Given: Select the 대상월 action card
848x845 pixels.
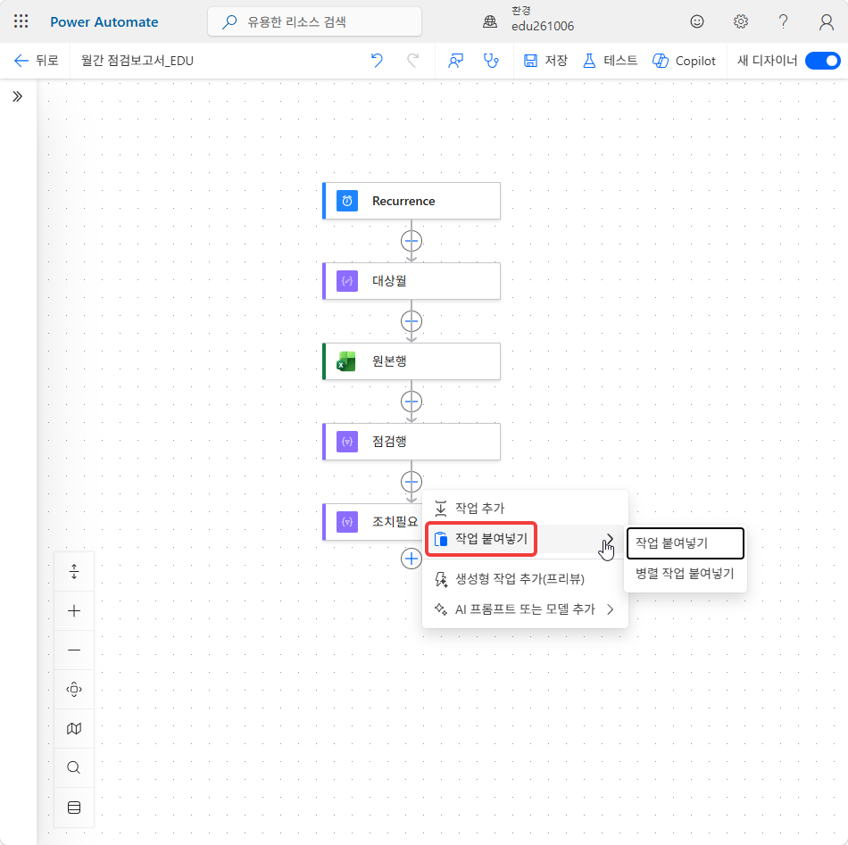Looking at the screenshot, I should 411,281.
